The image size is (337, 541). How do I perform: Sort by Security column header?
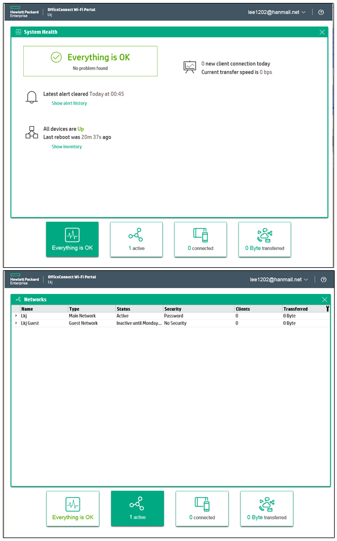pos(199,309)
